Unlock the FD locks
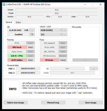 (x=63, y=60)
